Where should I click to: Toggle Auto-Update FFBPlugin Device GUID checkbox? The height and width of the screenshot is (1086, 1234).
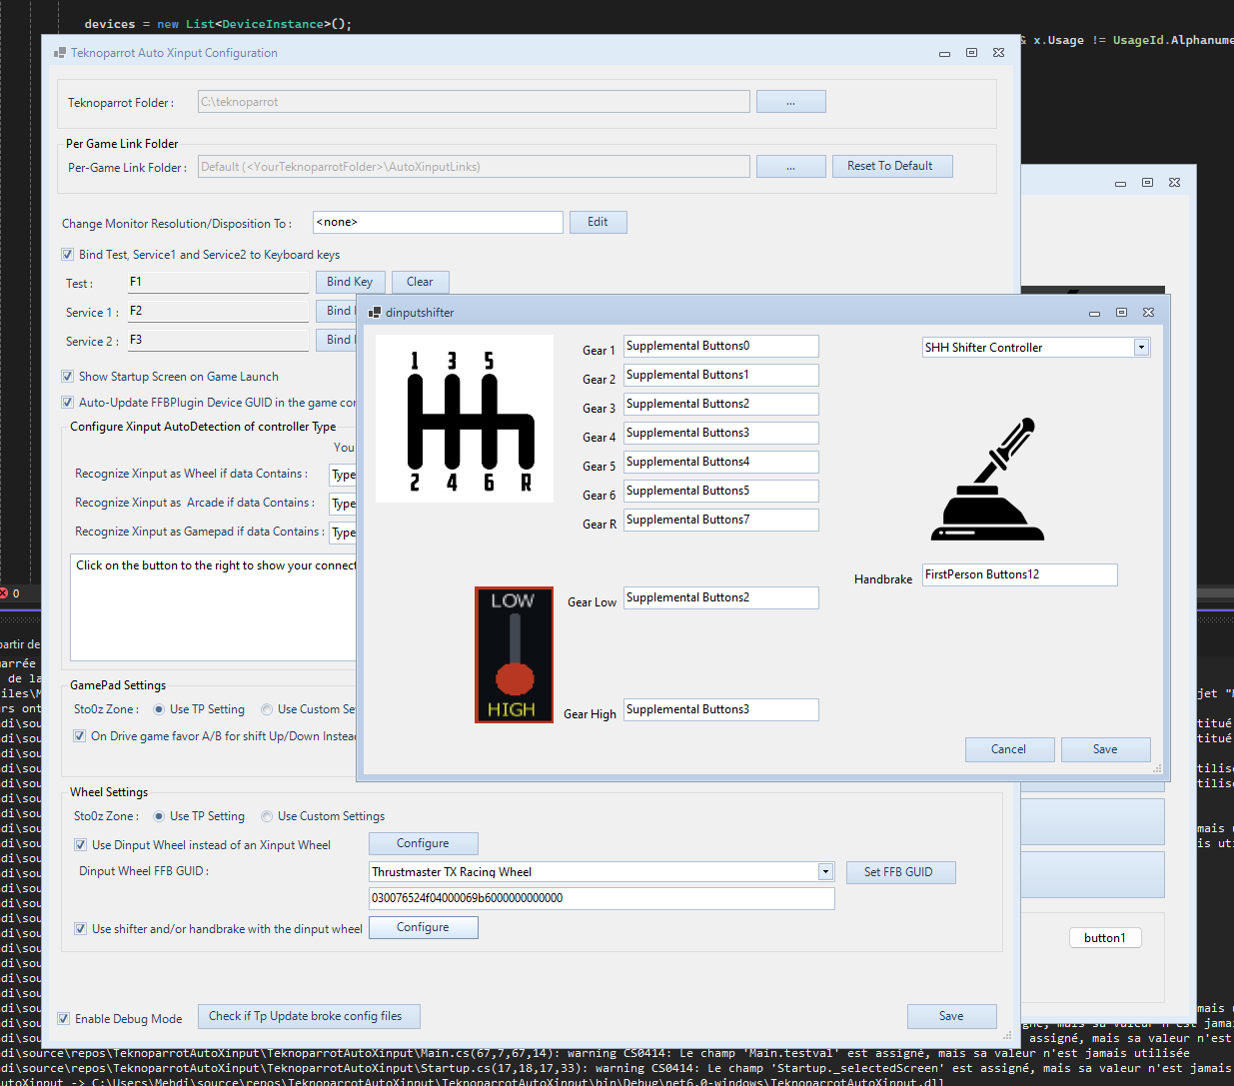coord(67,403)
